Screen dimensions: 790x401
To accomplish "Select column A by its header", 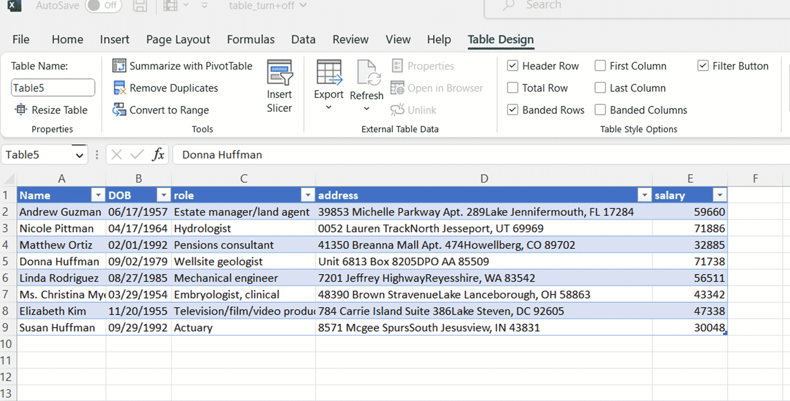I will (x=62, y=179).
